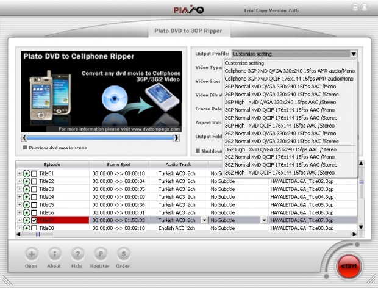This screenshot has width=378, height=288.
Task: Expand the Title02 tree node
Action: 20,181
